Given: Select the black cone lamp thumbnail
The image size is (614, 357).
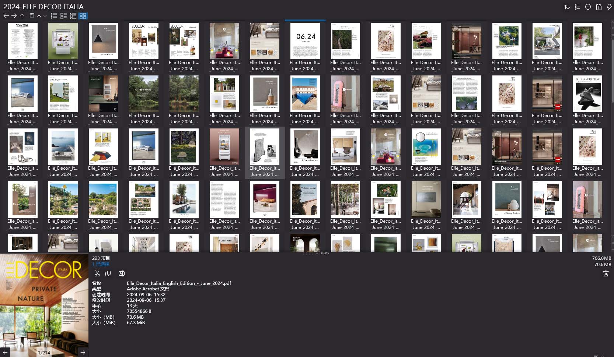Looking at the screenshot, I should [103, 41].
